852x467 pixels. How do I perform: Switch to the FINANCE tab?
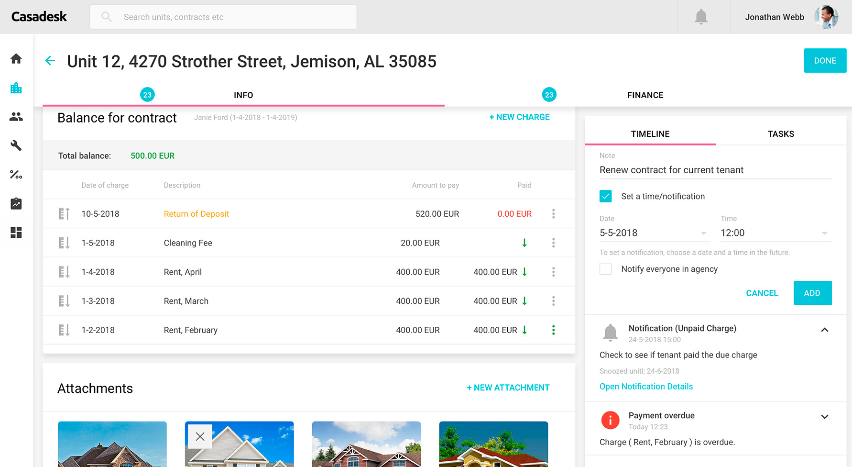pos(645,95)
